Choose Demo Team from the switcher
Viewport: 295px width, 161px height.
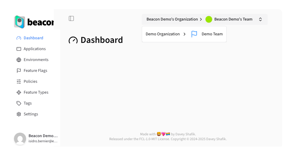click(212, 34)
